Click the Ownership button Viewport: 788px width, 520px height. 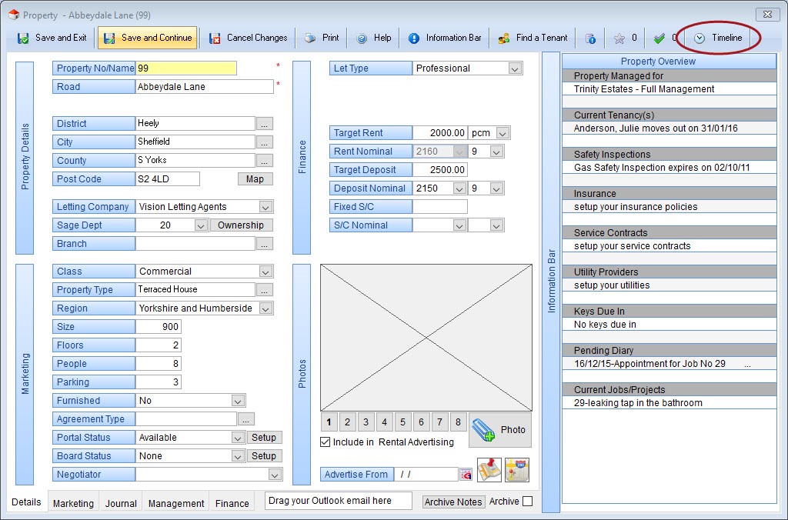(241, 225)
